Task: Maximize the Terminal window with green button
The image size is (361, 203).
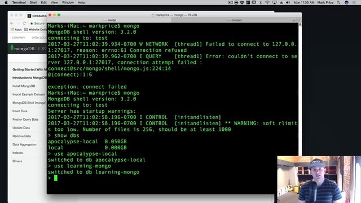Action: click(x=59, y=15)
